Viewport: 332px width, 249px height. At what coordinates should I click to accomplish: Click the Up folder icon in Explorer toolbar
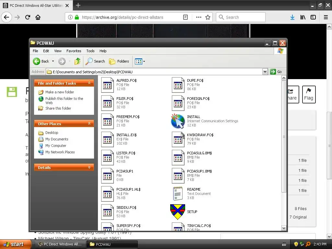point(77,61)
